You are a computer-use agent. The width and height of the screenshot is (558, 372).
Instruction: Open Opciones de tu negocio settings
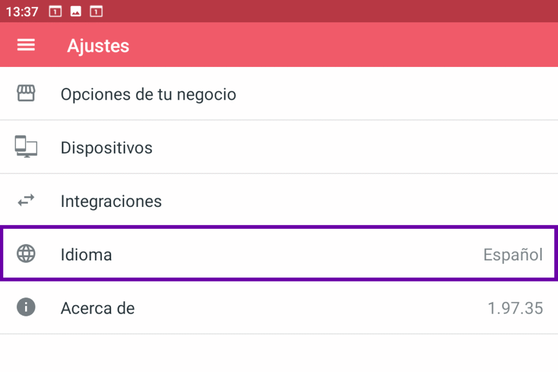[x=148, y=95]
